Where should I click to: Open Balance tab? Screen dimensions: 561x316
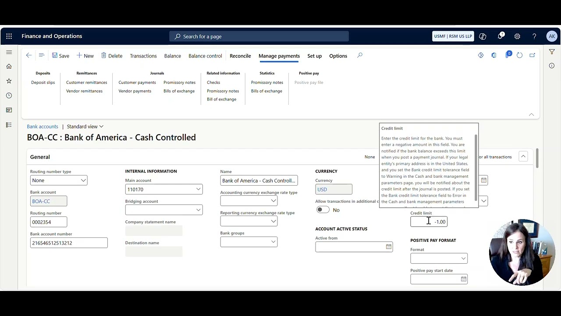173,56
